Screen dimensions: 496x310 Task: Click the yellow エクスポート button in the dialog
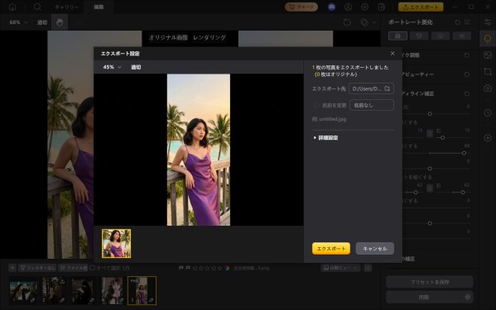tap(331, 249)
